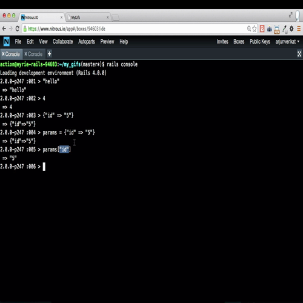Select the Nitrous.IO browser tab
This screenshot has height=303, width=303.
tap(42, 18)
